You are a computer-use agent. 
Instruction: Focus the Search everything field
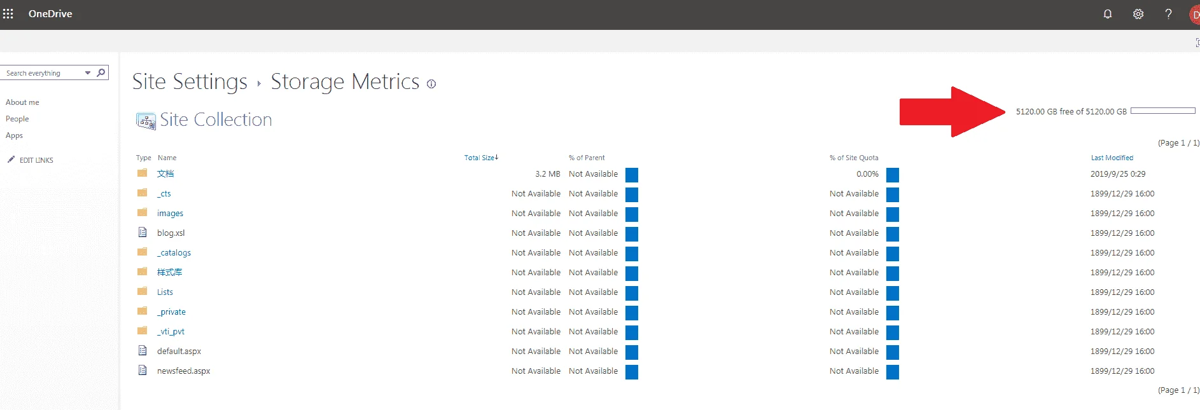[43, 73]
